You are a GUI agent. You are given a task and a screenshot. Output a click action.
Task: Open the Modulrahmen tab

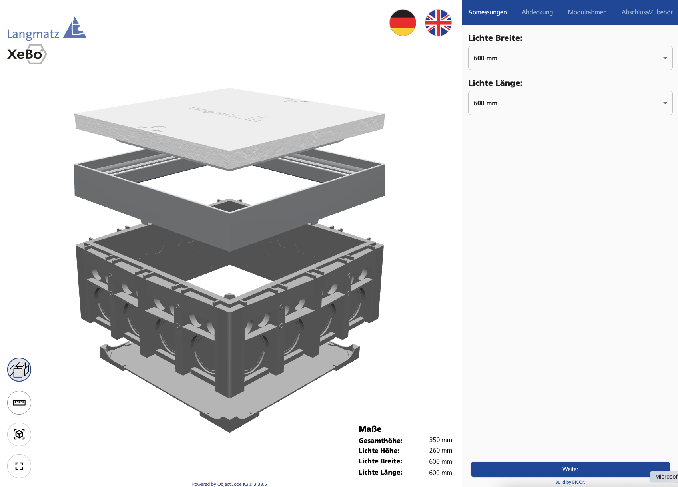(x=587, y=12)
